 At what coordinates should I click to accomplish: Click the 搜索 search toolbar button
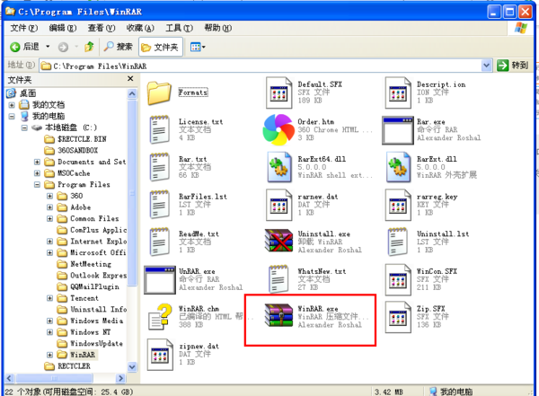[x=118, y=47]
